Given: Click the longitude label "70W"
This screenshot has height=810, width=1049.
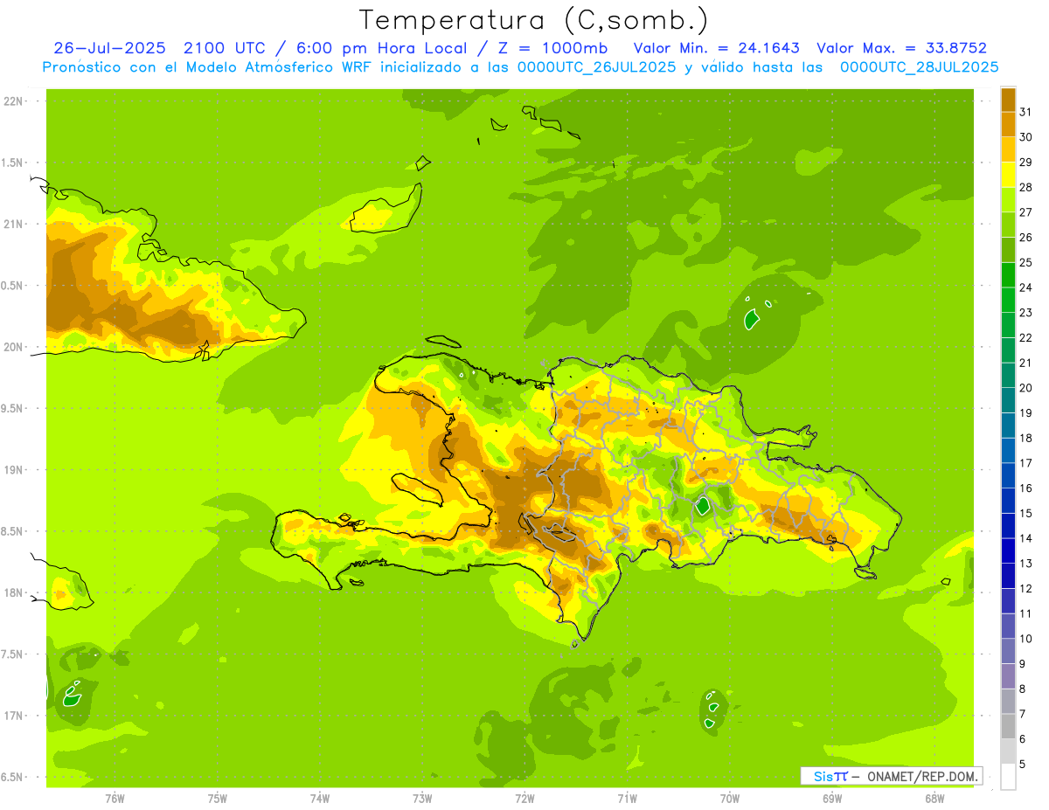Looking at the screenshot, I should [729, 798].
